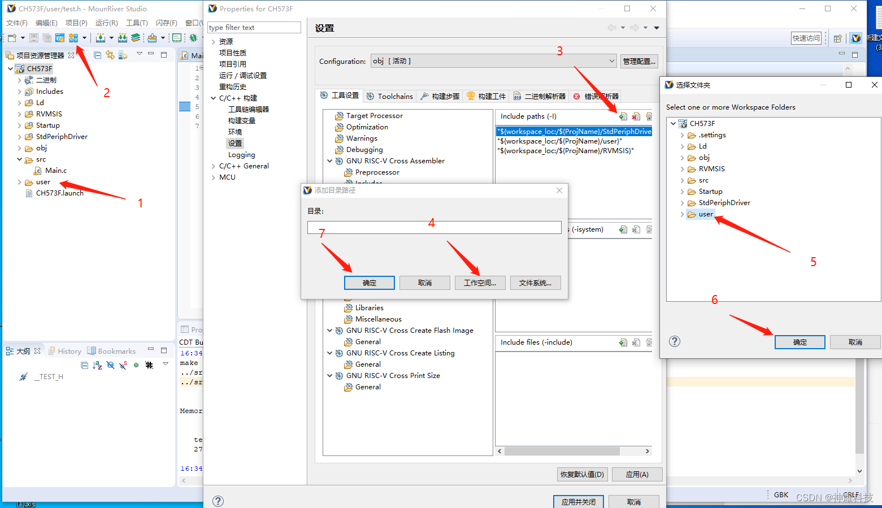Expand the Includes folder in project tree
Viewport: 882px width, 508px height.
coord(20,92)
